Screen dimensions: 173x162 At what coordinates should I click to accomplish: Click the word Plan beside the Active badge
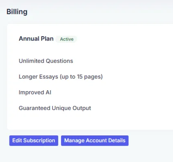click(x=47, y=39)
